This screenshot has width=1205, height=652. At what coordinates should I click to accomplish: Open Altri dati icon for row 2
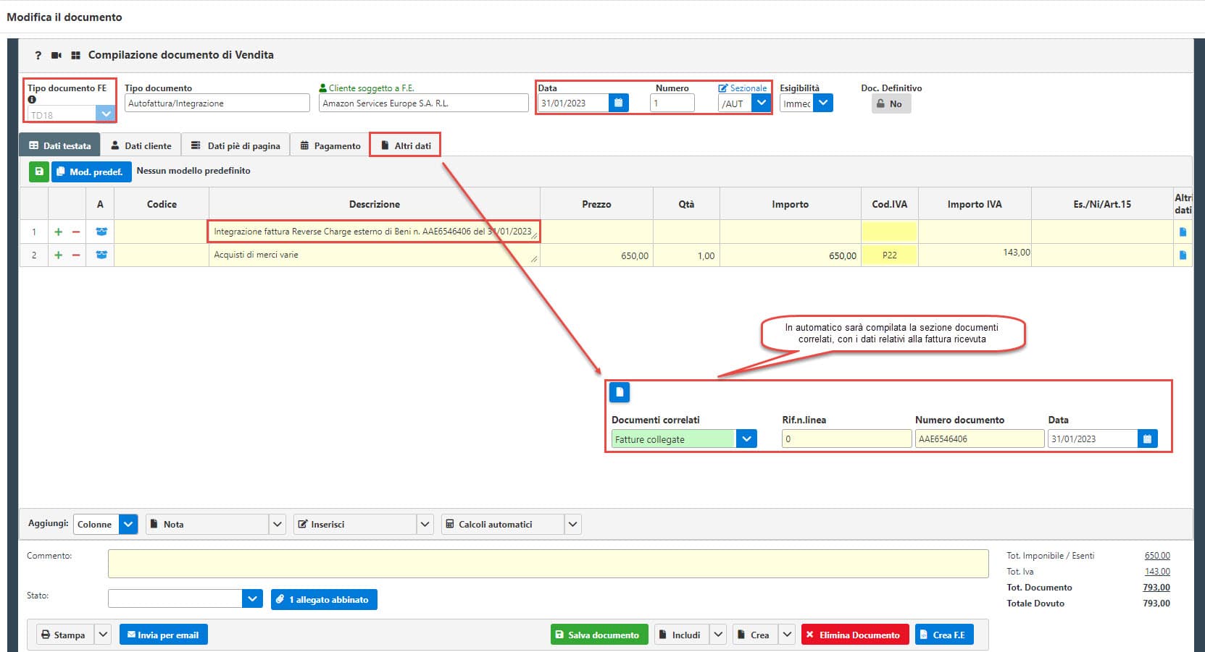click(1183, 255)
